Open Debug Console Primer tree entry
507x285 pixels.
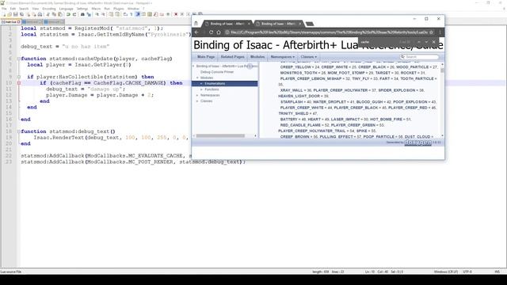(x=217, y=72)
